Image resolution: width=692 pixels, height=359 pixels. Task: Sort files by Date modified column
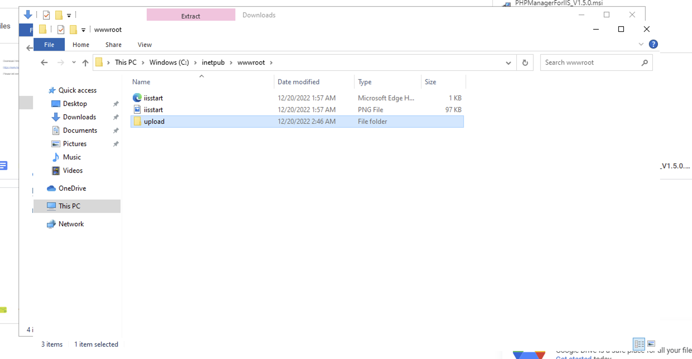(x=298, y=82)
